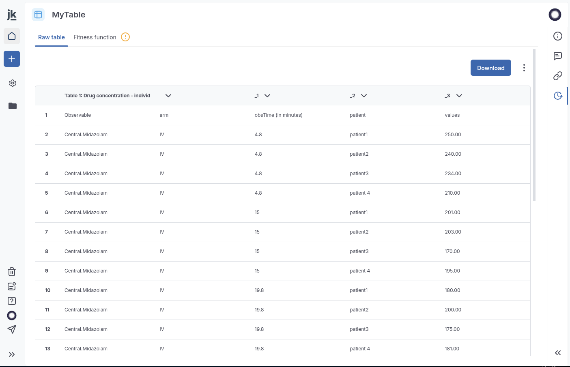The width and height of the screenshot is (570, 367).
Task: Open the comments panel icon
Action: 558,56
